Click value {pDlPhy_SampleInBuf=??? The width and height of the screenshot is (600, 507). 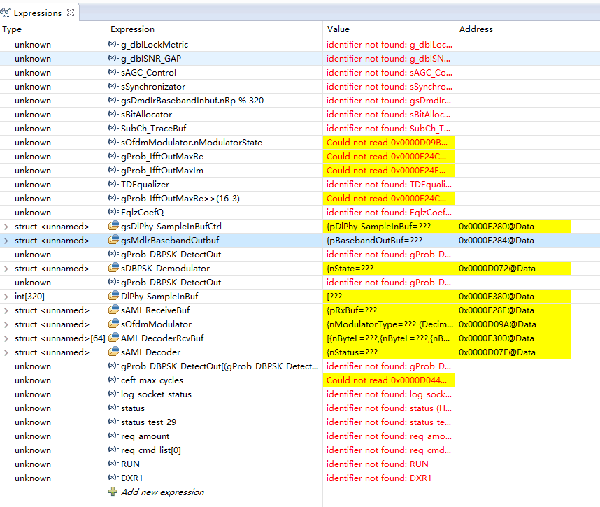click(378, 227)
